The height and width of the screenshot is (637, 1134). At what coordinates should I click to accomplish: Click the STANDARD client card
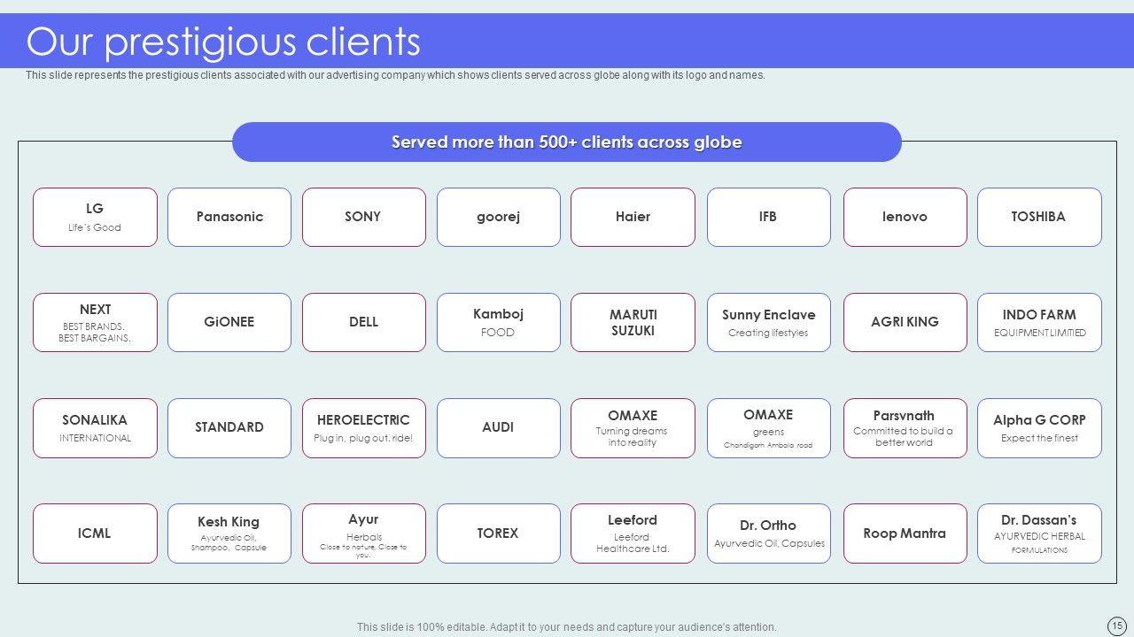point(229,428)
